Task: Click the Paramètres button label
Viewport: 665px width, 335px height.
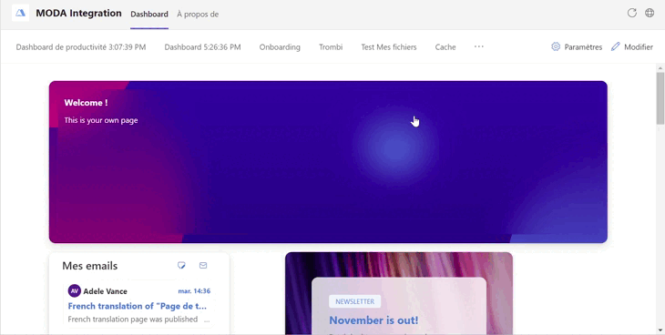Action: tap(583, 47)
